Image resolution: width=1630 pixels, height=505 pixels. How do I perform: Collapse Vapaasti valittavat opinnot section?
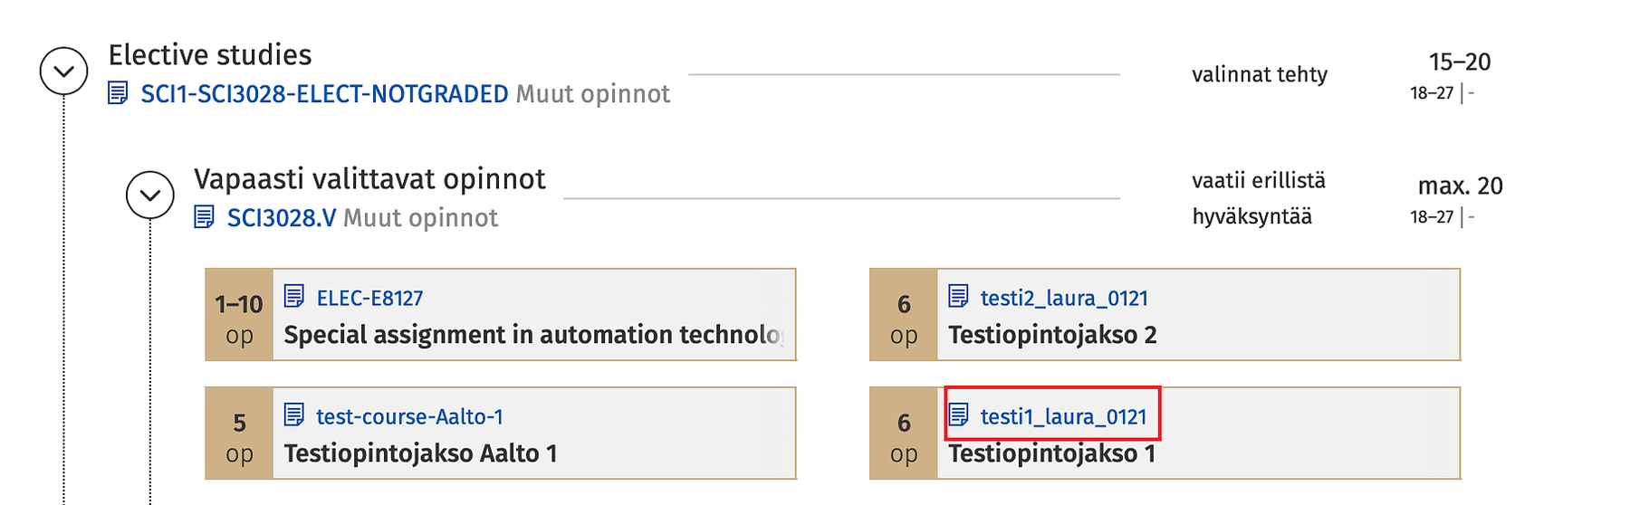pyautogui.click(x=150, y=195)
